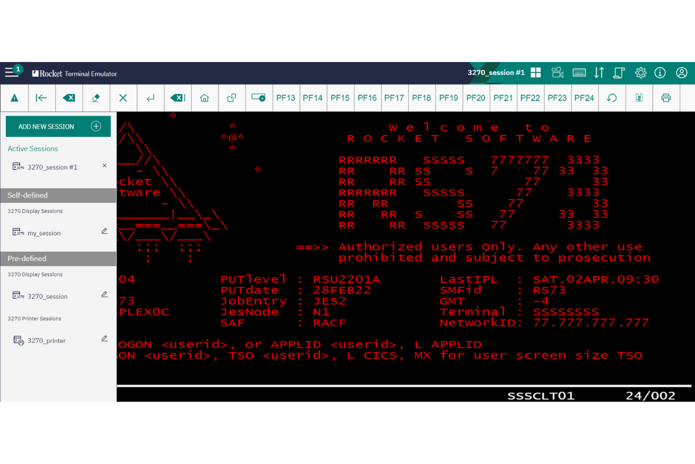
Task: Select the Home toolbar icon
Action: pyautogui.click(x=205, y=98)
